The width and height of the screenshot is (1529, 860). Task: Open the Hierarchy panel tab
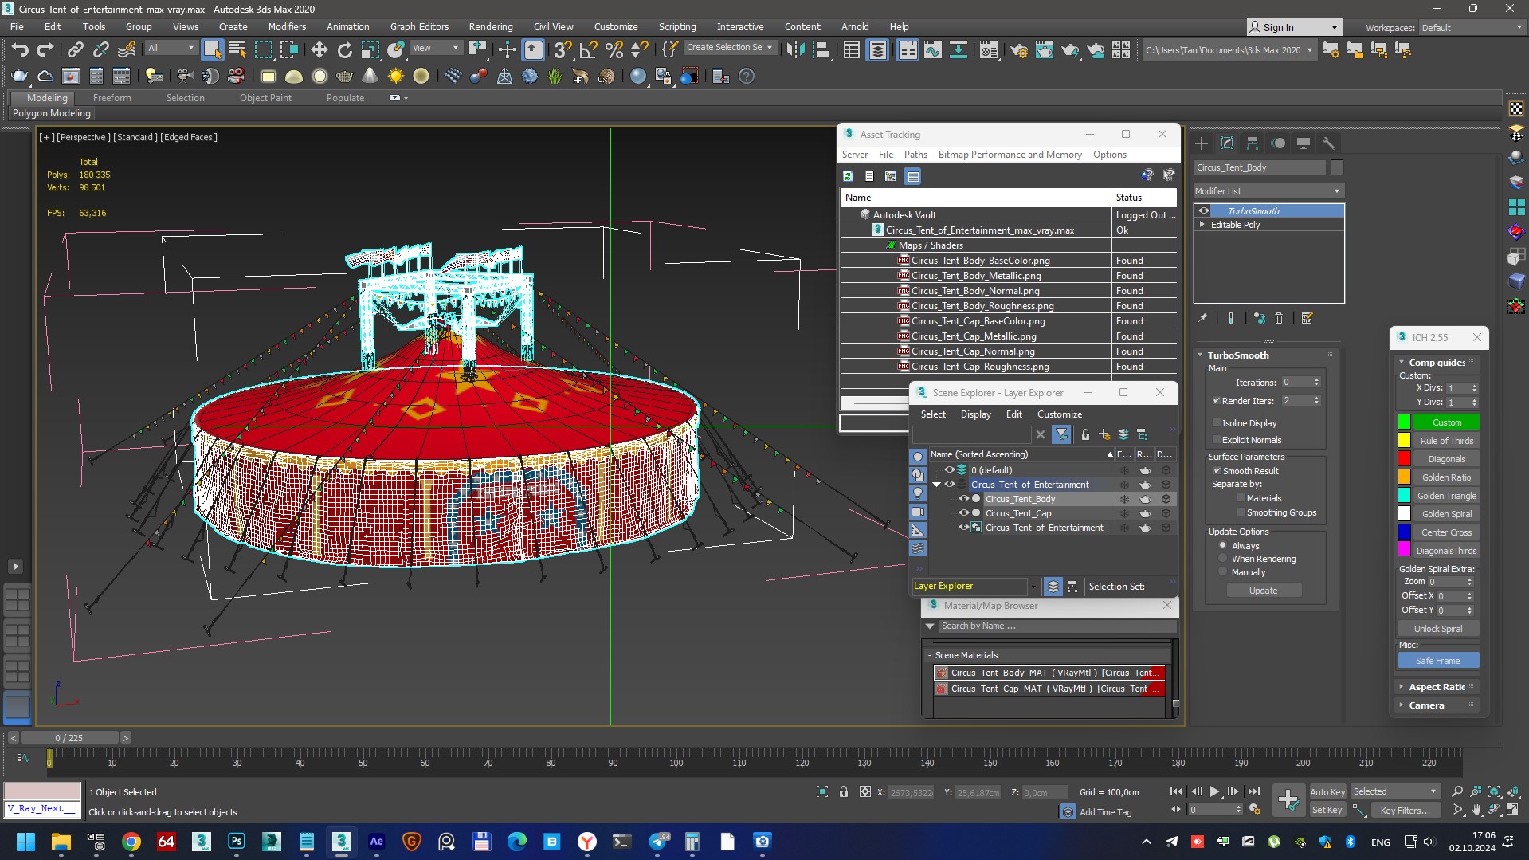point(1253,143)
